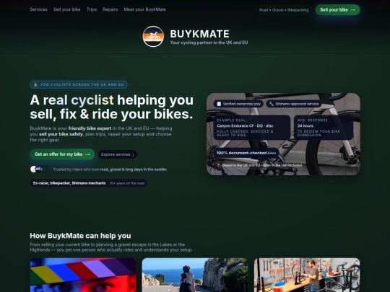Click the cyclist emoji icon in the badge
The image size is (390, 292).
pyautogui.click(x=35, y=84)
